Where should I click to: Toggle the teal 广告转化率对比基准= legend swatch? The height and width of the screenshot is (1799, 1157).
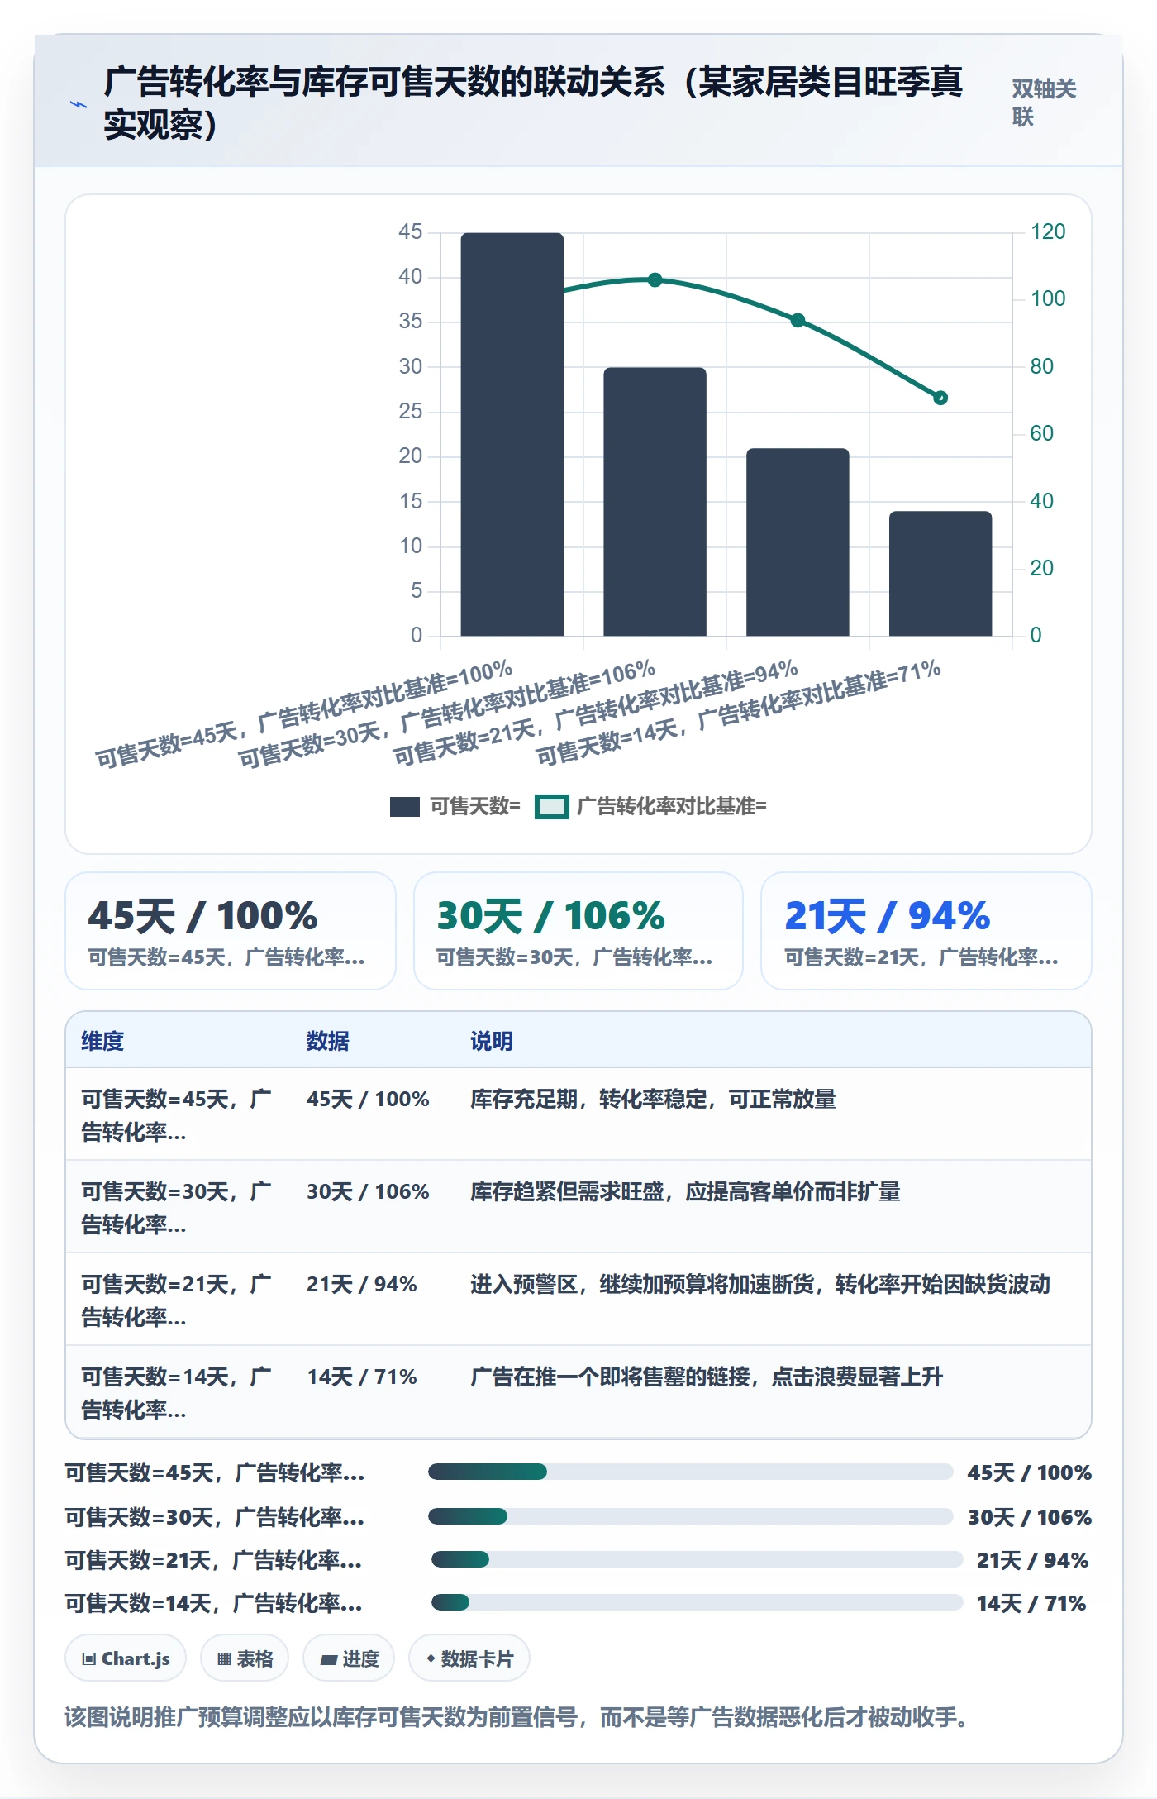[x=552, y=806]
